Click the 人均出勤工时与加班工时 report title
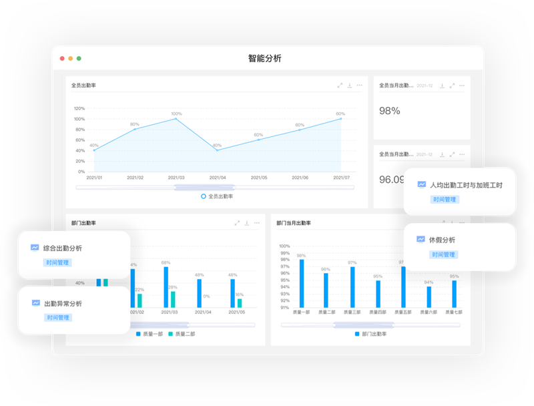This screenshot has height=406, width=534. [x=466, y=185]
